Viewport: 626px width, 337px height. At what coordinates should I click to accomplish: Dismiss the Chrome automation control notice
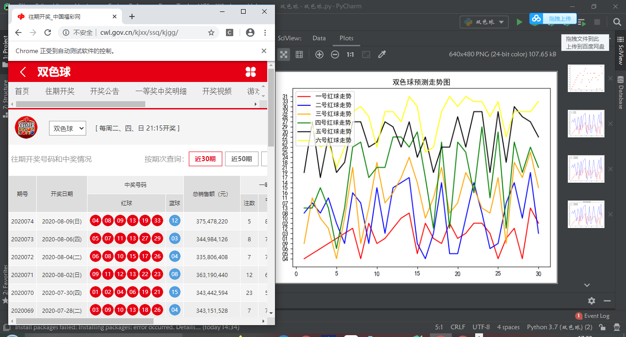(264, 51)
